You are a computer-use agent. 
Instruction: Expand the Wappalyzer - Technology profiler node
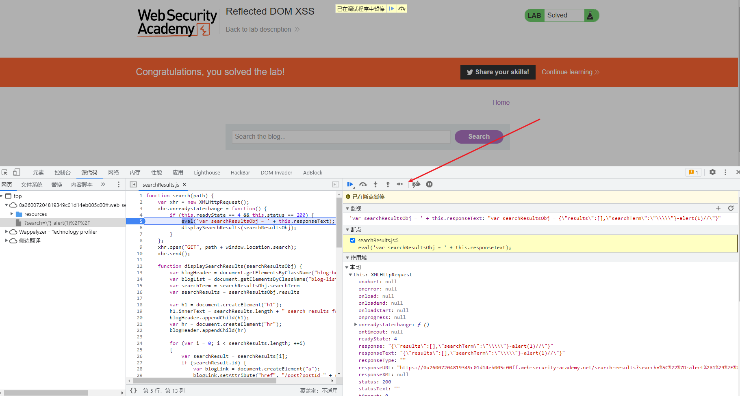[x=6, y=232]
